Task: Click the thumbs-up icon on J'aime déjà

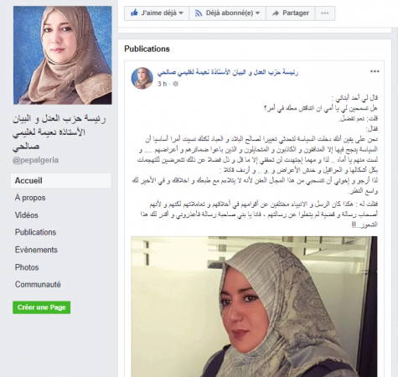Action: tap(134, 13)
